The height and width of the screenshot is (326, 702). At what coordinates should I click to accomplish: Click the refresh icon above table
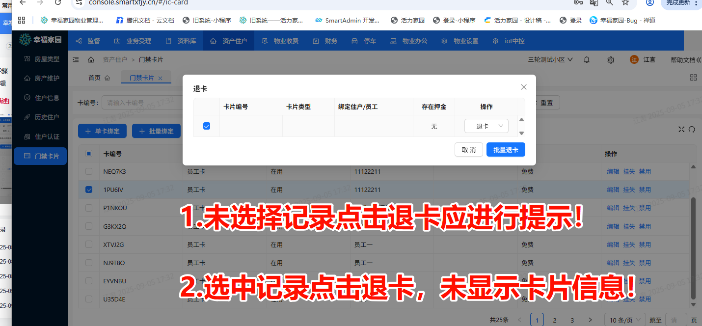tap(692, 129)
